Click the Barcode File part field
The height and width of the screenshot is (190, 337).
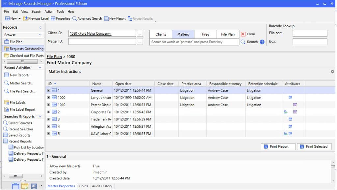(310, 33)
